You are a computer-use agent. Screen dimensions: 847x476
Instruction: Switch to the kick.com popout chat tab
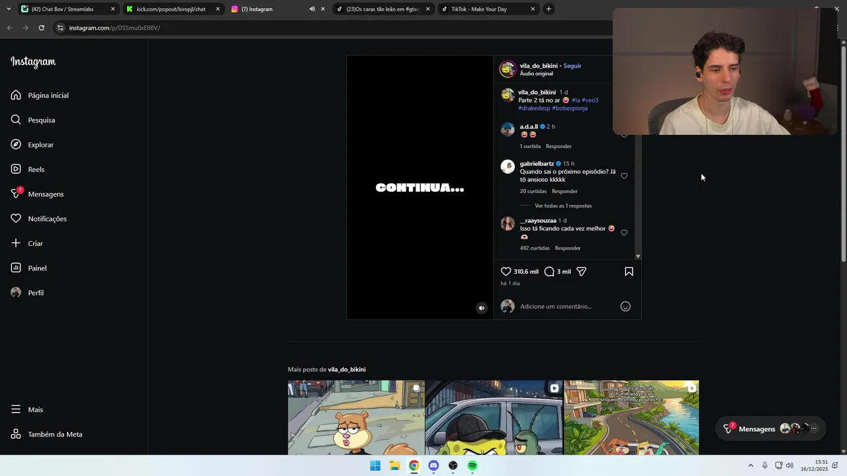pos(171,9)
